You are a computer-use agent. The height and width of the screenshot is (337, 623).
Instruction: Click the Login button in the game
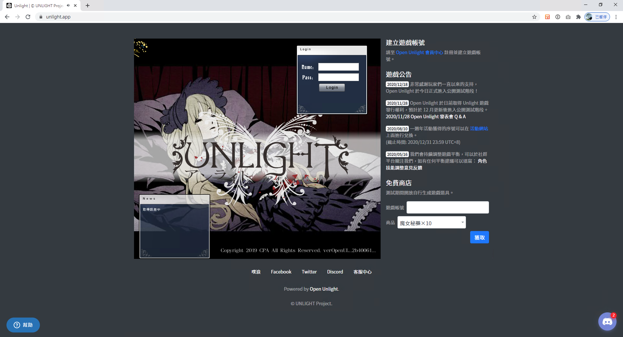coord(332,87)
